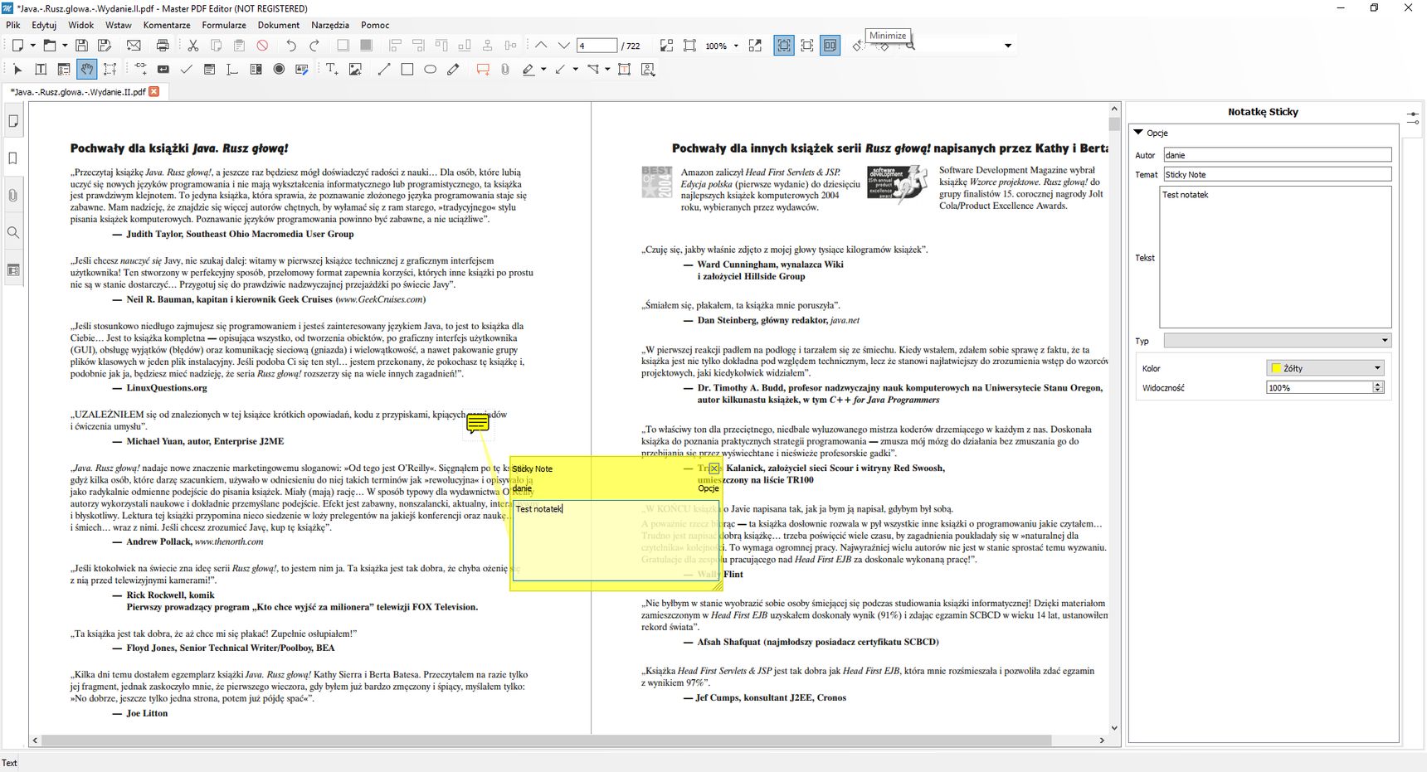1427x772 pixels.
Task: Select the Line drawing tool
Action: [x=384, y=70]
